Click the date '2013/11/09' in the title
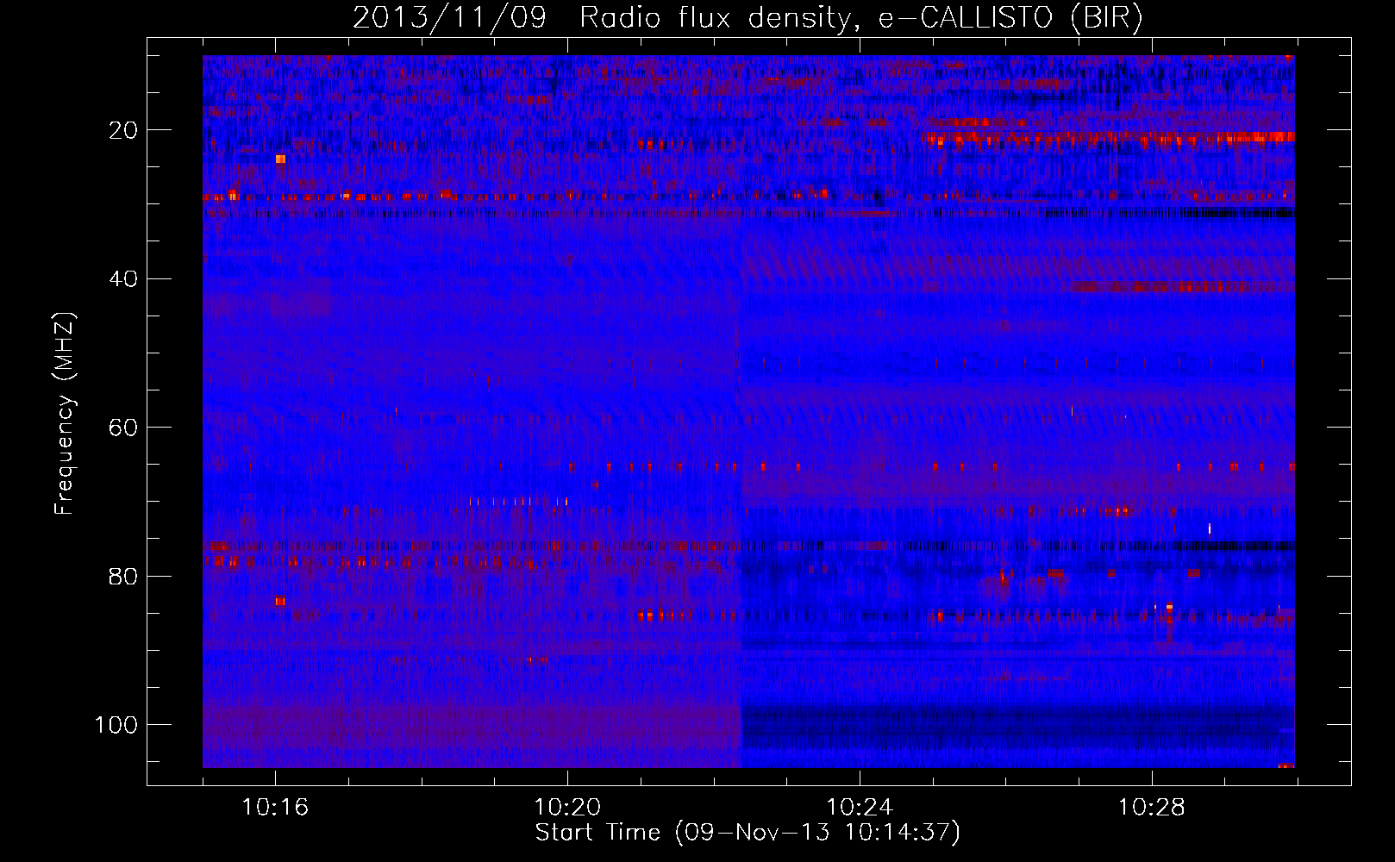Screen dimensions: 1395x862 449,18
